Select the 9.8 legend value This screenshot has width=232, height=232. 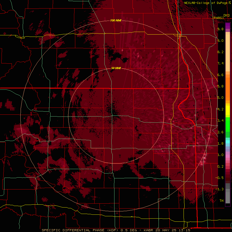(220, 29)
